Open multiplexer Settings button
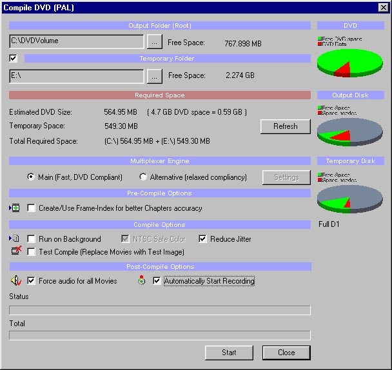Image resolution: width=392 pixels, height=370 pixels. point(286,177)
